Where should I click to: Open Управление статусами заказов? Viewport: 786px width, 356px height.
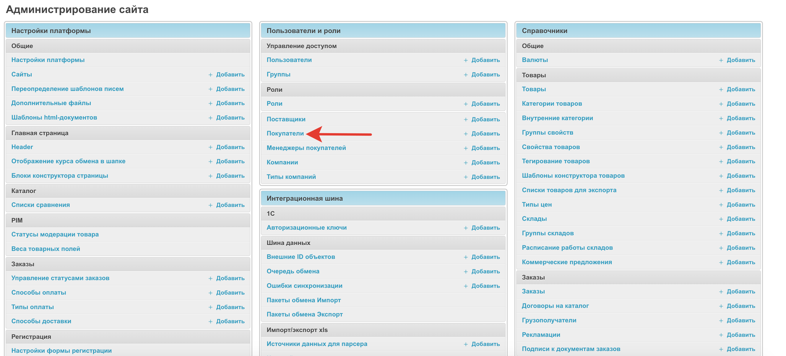coord(60,278)
